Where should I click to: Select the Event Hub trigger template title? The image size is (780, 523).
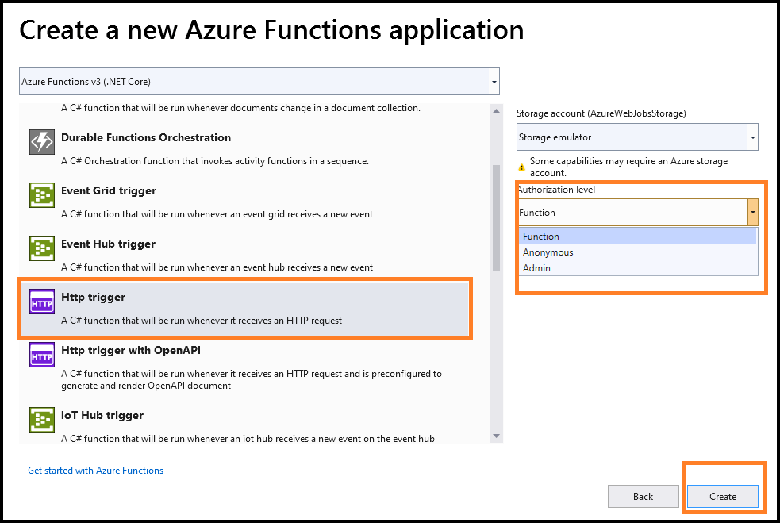(x=109, y=244)
